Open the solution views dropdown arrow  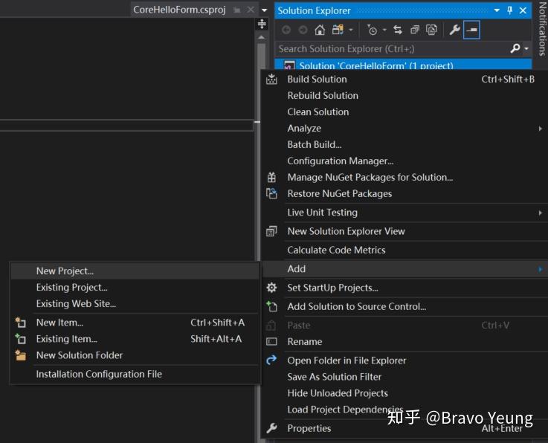pos(350,30)
